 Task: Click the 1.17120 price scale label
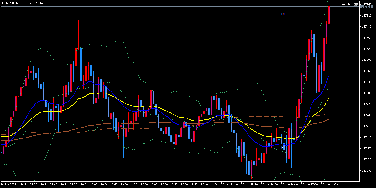tap(366, 159)
